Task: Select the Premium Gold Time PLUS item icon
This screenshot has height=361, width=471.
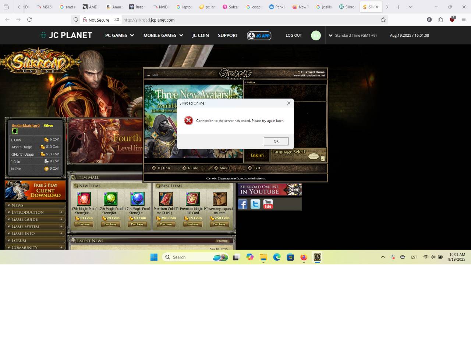Action: pyautogui.click(x=166, y=199)
